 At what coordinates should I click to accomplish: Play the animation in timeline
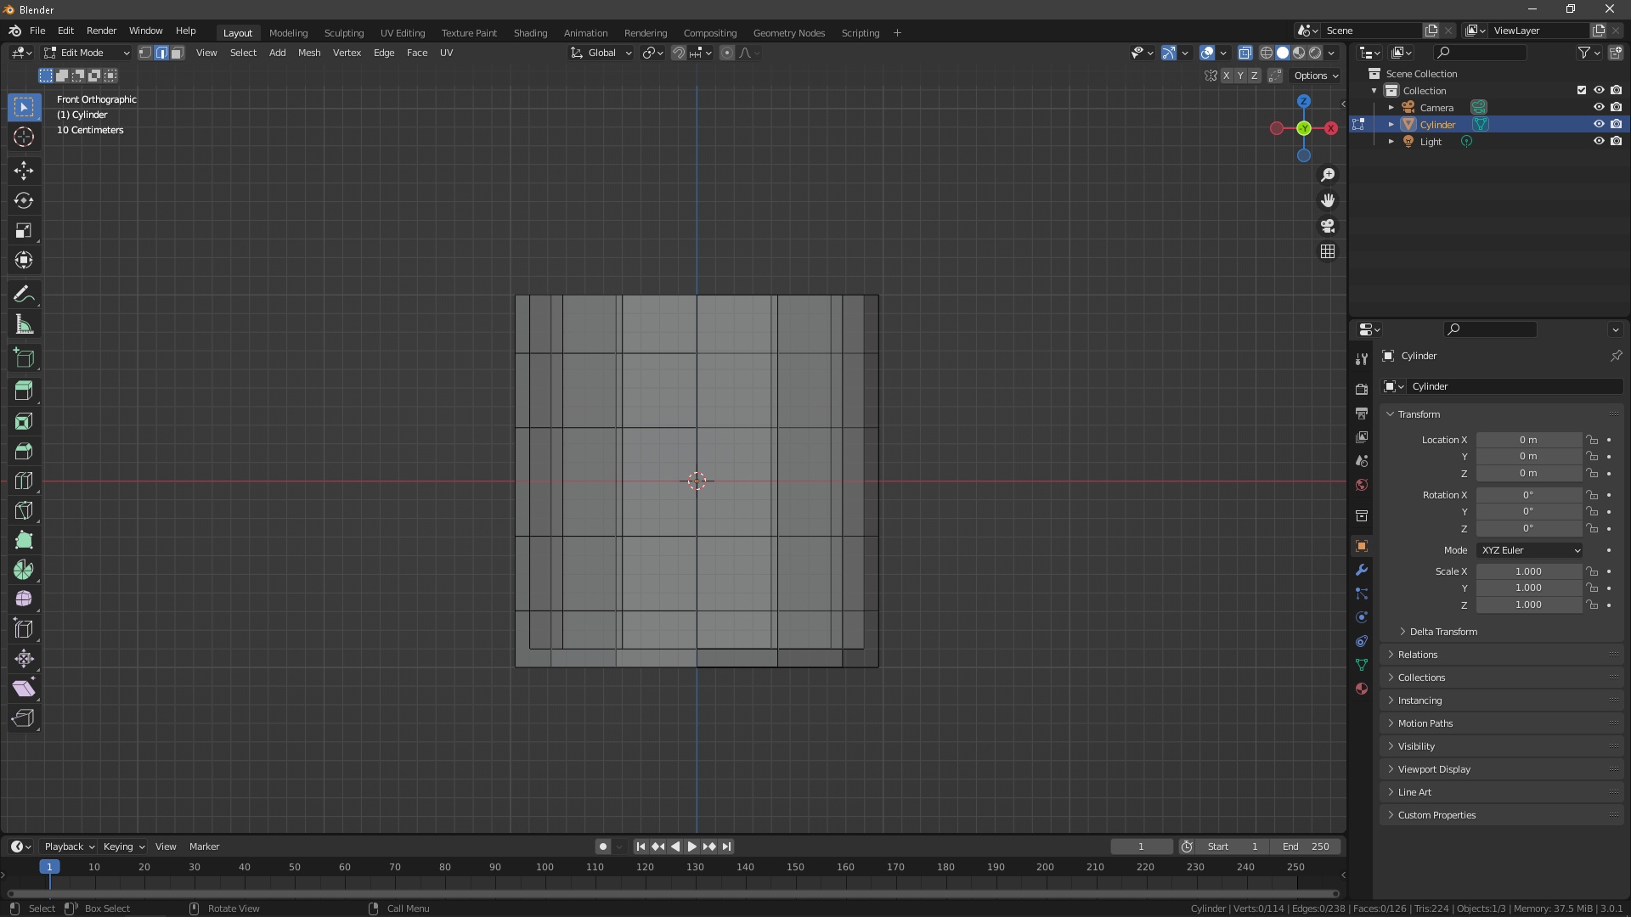tap(691, 847)
